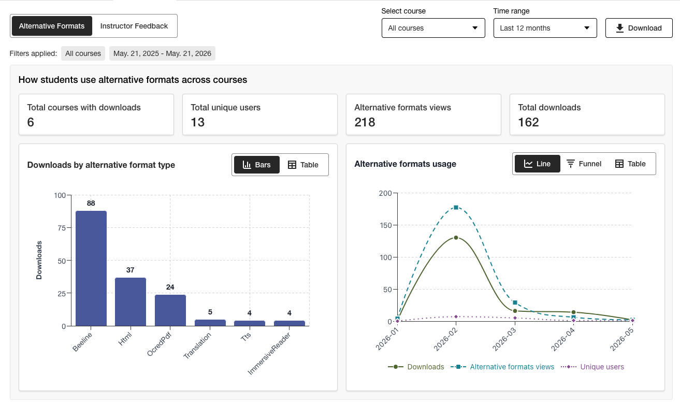Image resolution: width=680 pixels, height=403 pixels.
Task: Click the bar chart icon in Bars toggle
Action: point(247,165)
